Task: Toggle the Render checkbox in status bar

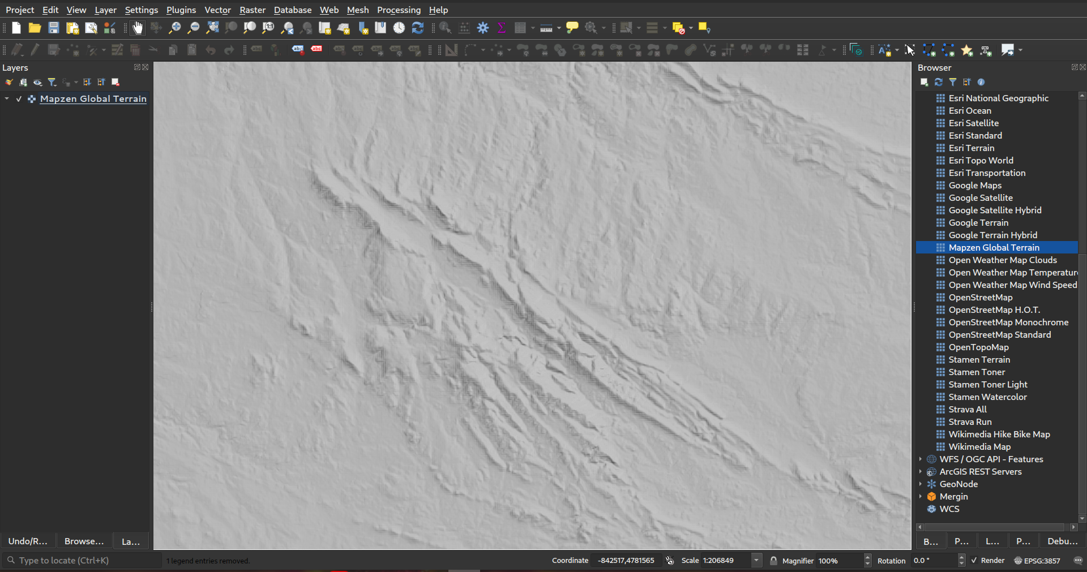Action: 974,561
